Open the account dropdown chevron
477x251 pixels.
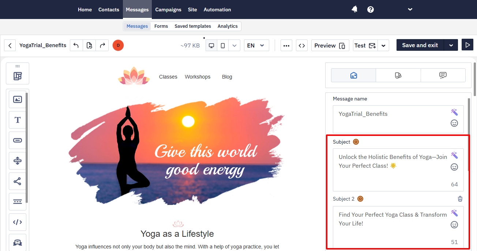tap(410, 9)
